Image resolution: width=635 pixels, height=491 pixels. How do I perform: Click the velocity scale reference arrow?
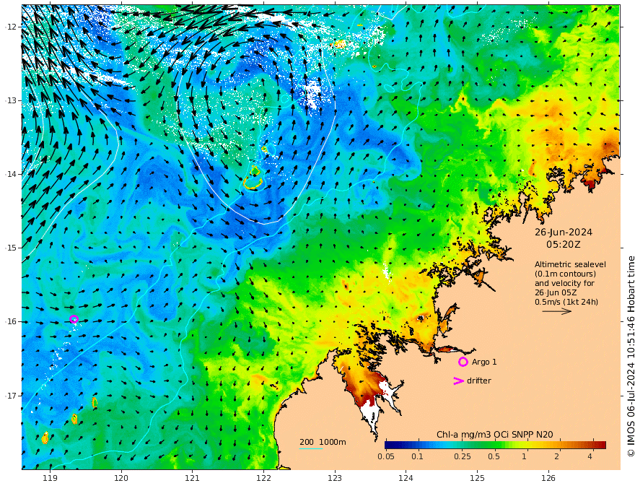[x=557, y=311]
